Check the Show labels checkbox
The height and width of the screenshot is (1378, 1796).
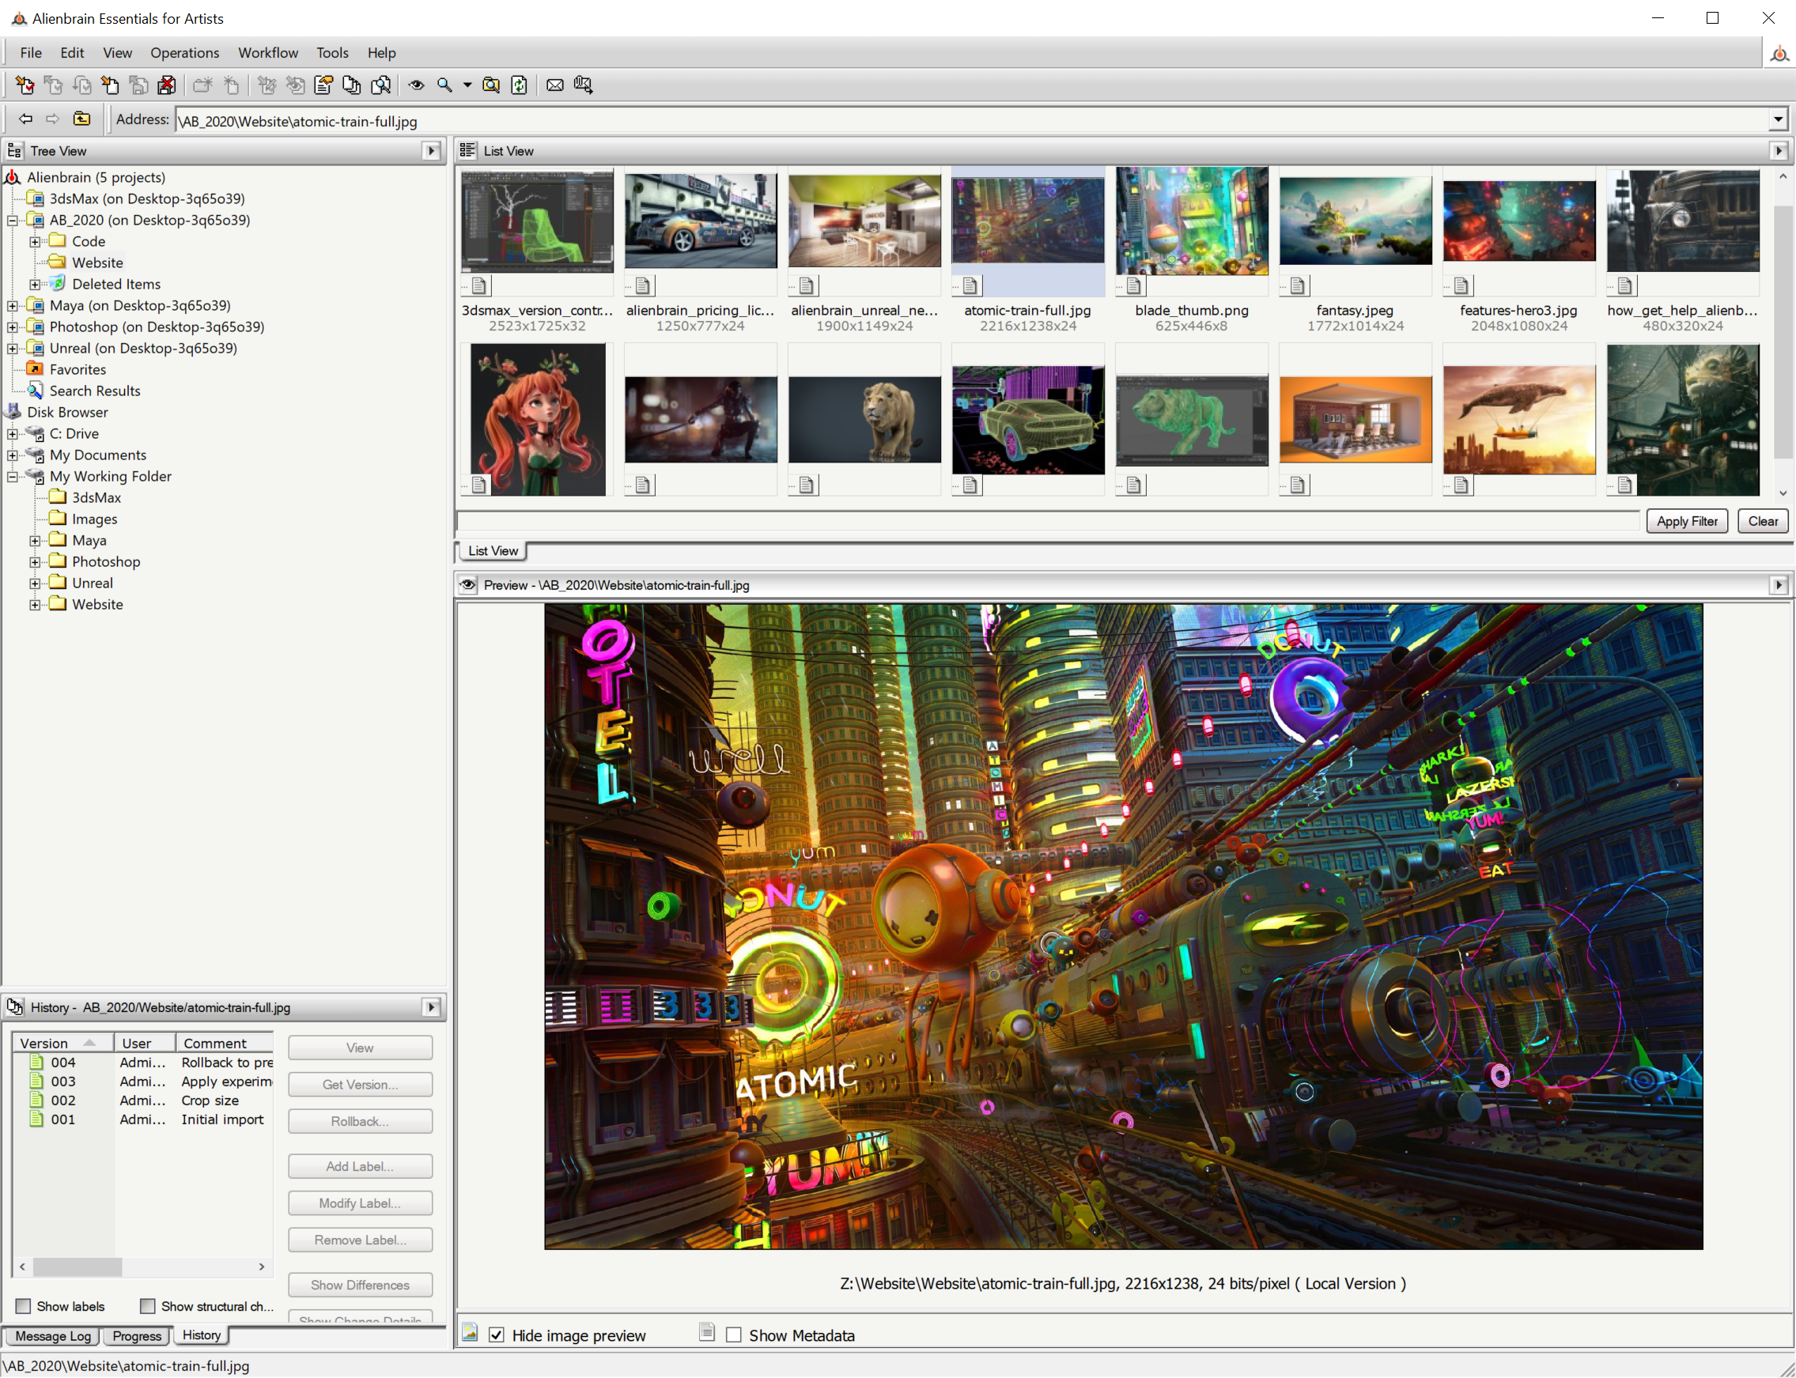(x=24, y=1306)
